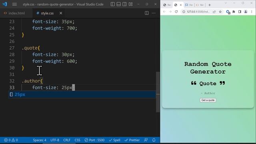Click the Chrome address bar URL
The width and height of the screenshot is (256, 144).
coord(198,12)
